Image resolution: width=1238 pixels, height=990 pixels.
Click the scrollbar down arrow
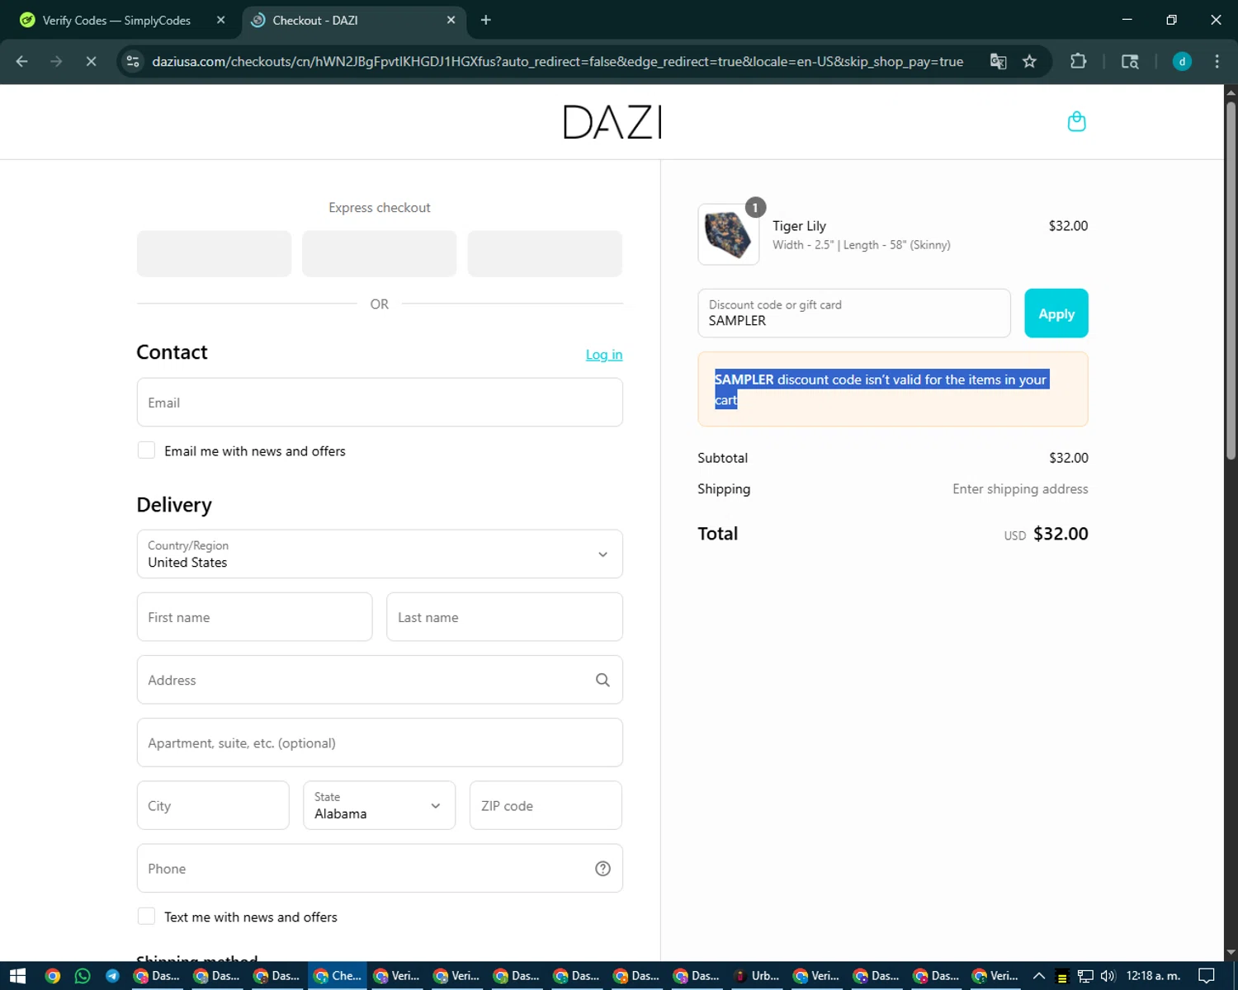pos(1231,954)
